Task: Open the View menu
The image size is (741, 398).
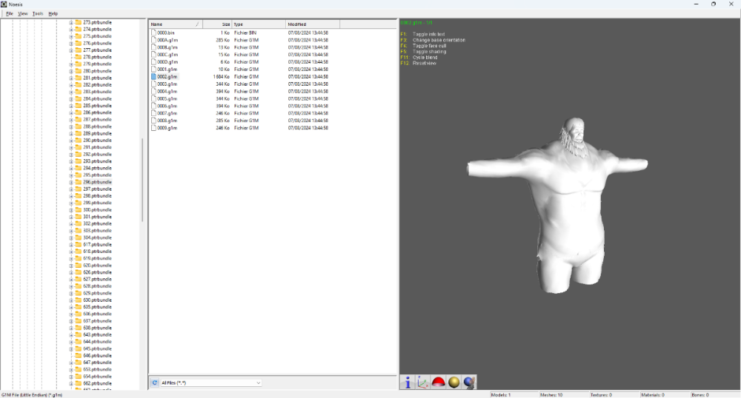Action: point(23,13)
